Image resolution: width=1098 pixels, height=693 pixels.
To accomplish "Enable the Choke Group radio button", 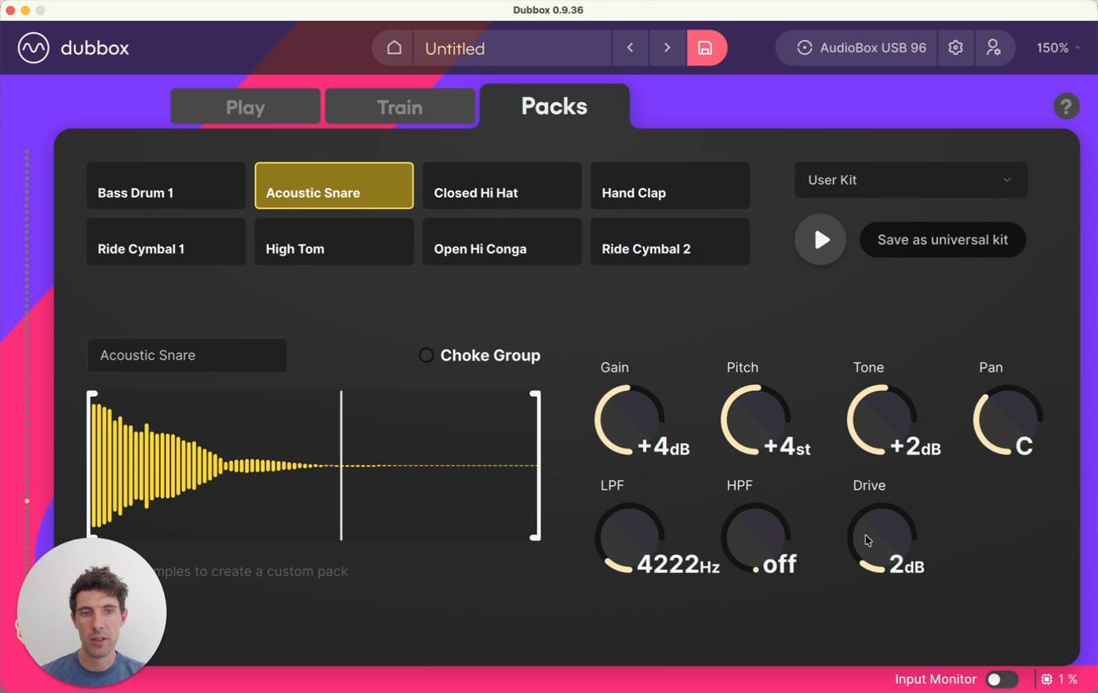I will (x=426, y=355).
